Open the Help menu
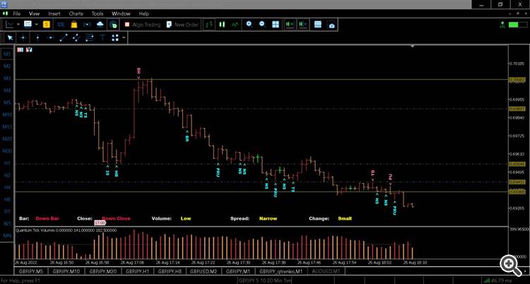The image size is (530, 284). 143,13
